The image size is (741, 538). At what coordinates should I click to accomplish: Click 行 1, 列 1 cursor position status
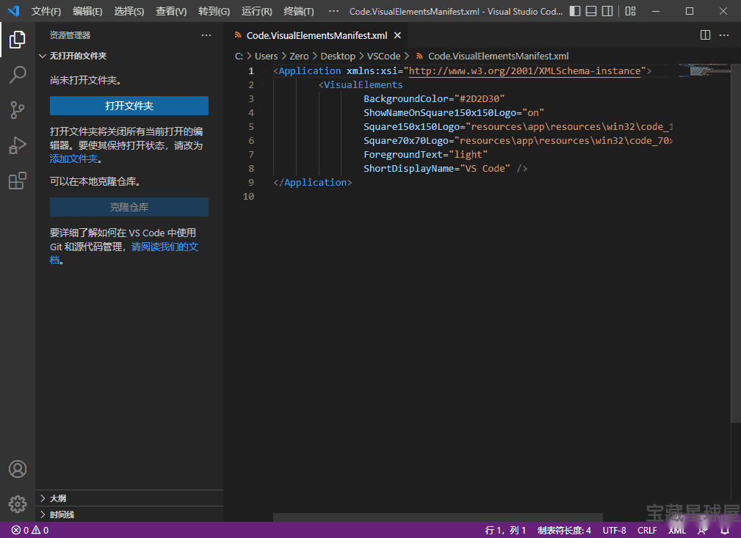(x=505, y=531)
